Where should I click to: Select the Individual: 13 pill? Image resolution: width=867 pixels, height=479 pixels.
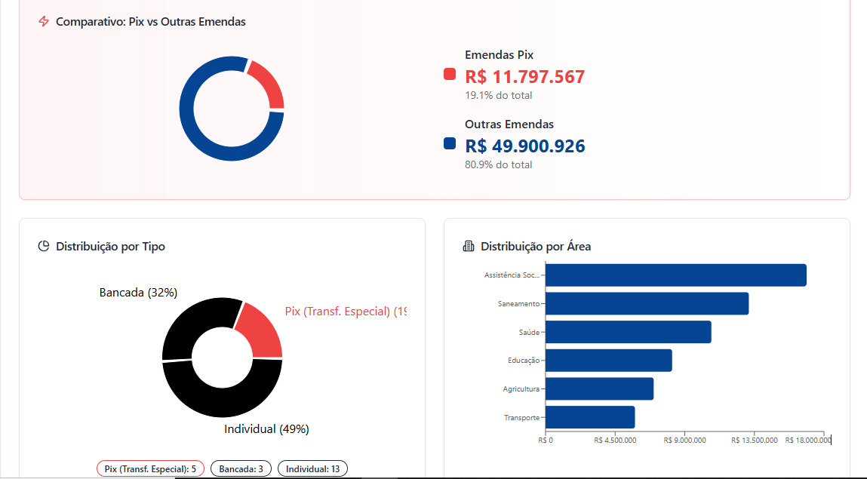click(312, 469)
